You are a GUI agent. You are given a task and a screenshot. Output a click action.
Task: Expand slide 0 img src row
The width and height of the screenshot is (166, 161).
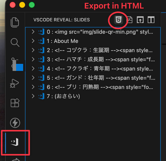click(x=33, y=32)
